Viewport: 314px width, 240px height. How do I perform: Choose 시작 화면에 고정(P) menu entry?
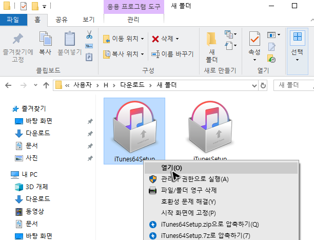tap(221, 213)
